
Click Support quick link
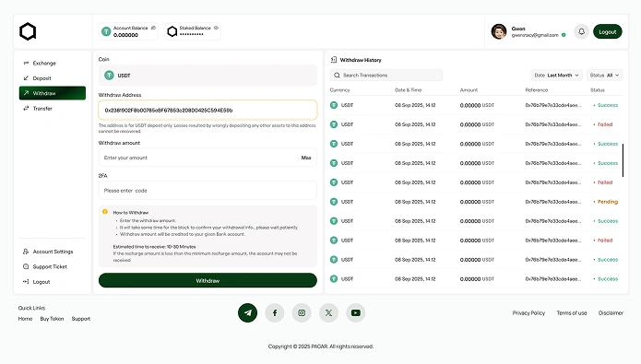(81, 319)
